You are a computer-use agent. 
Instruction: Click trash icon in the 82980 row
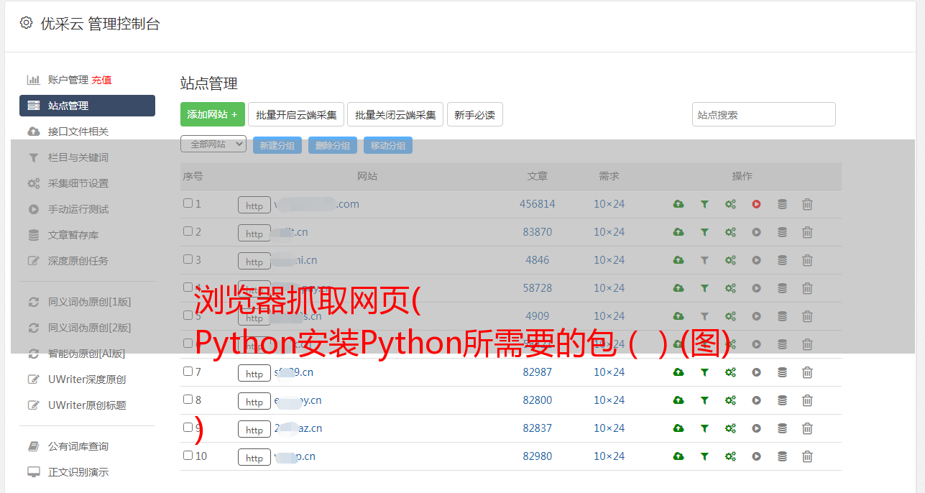click(807, 456)
